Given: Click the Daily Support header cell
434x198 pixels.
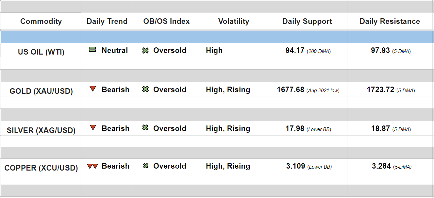Looking at the screenshot, I should click(x=307, y=22).
